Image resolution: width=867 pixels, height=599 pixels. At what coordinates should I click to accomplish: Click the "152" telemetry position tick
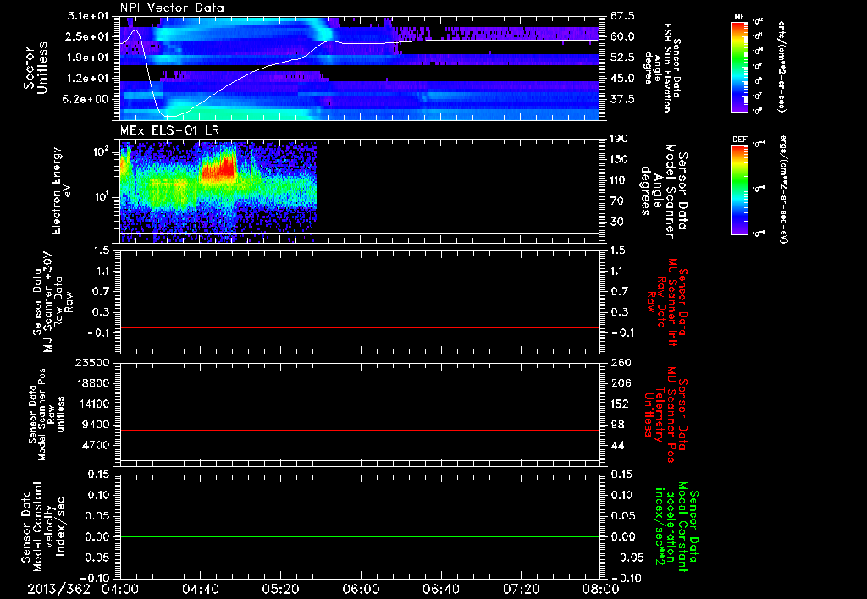click(619, 404)
